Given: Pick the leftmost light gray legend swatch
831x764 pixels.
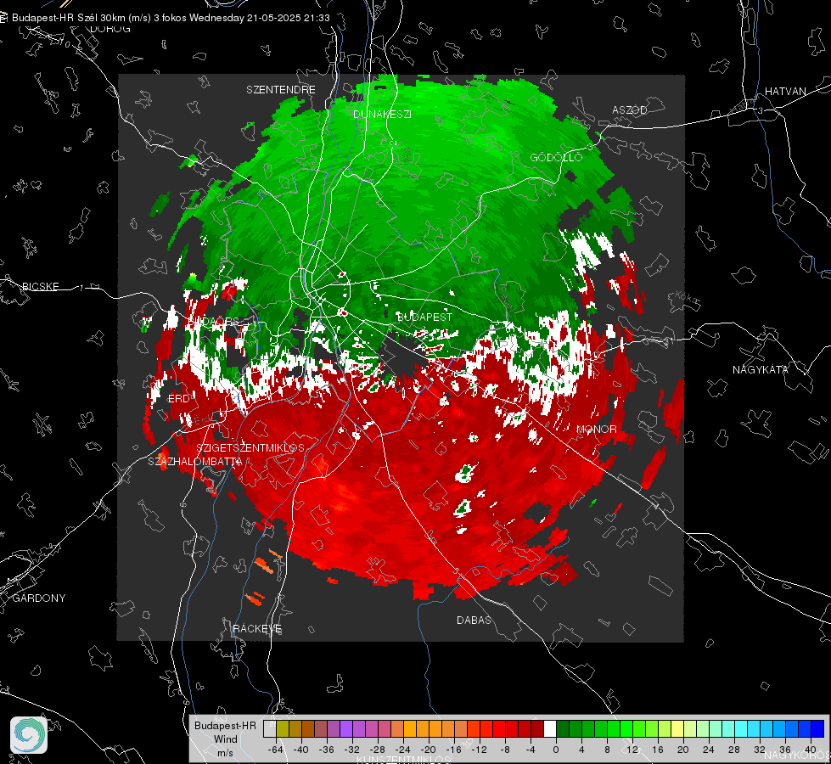Looking at the screenshot, I should (x=270, y=728).
